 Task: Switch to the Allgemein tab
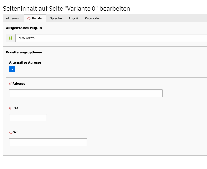pos(13,18)
